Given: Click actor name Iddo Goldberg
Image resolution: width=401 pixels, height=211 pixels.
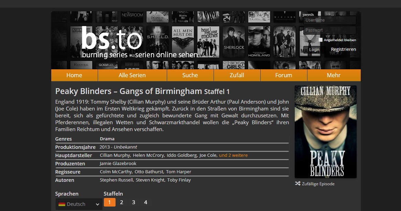Looking at the screenshot, I should click(x=182, y=155).
